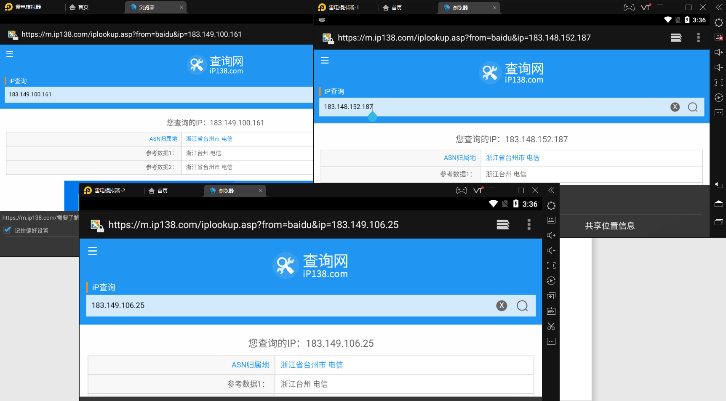Viewport: 726px width, 401px height.
Task: Open multi-instance manager in 雷电模拟器-2 sidebar
Action: [x=551, y=296]
